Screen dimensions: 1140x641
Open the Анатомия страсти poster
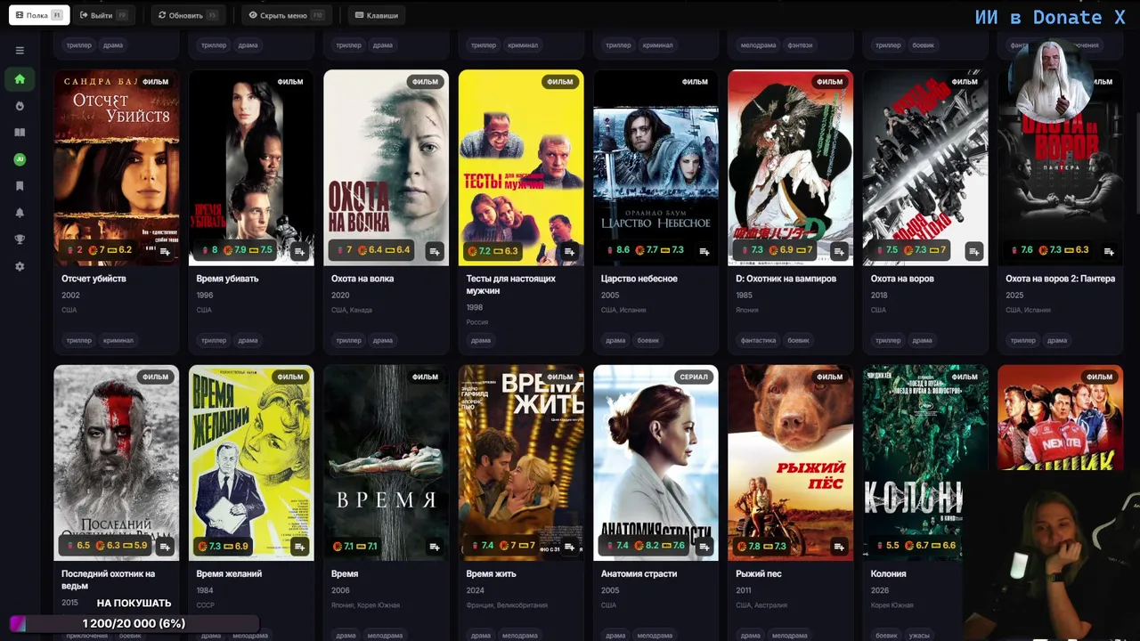[655, 463]
